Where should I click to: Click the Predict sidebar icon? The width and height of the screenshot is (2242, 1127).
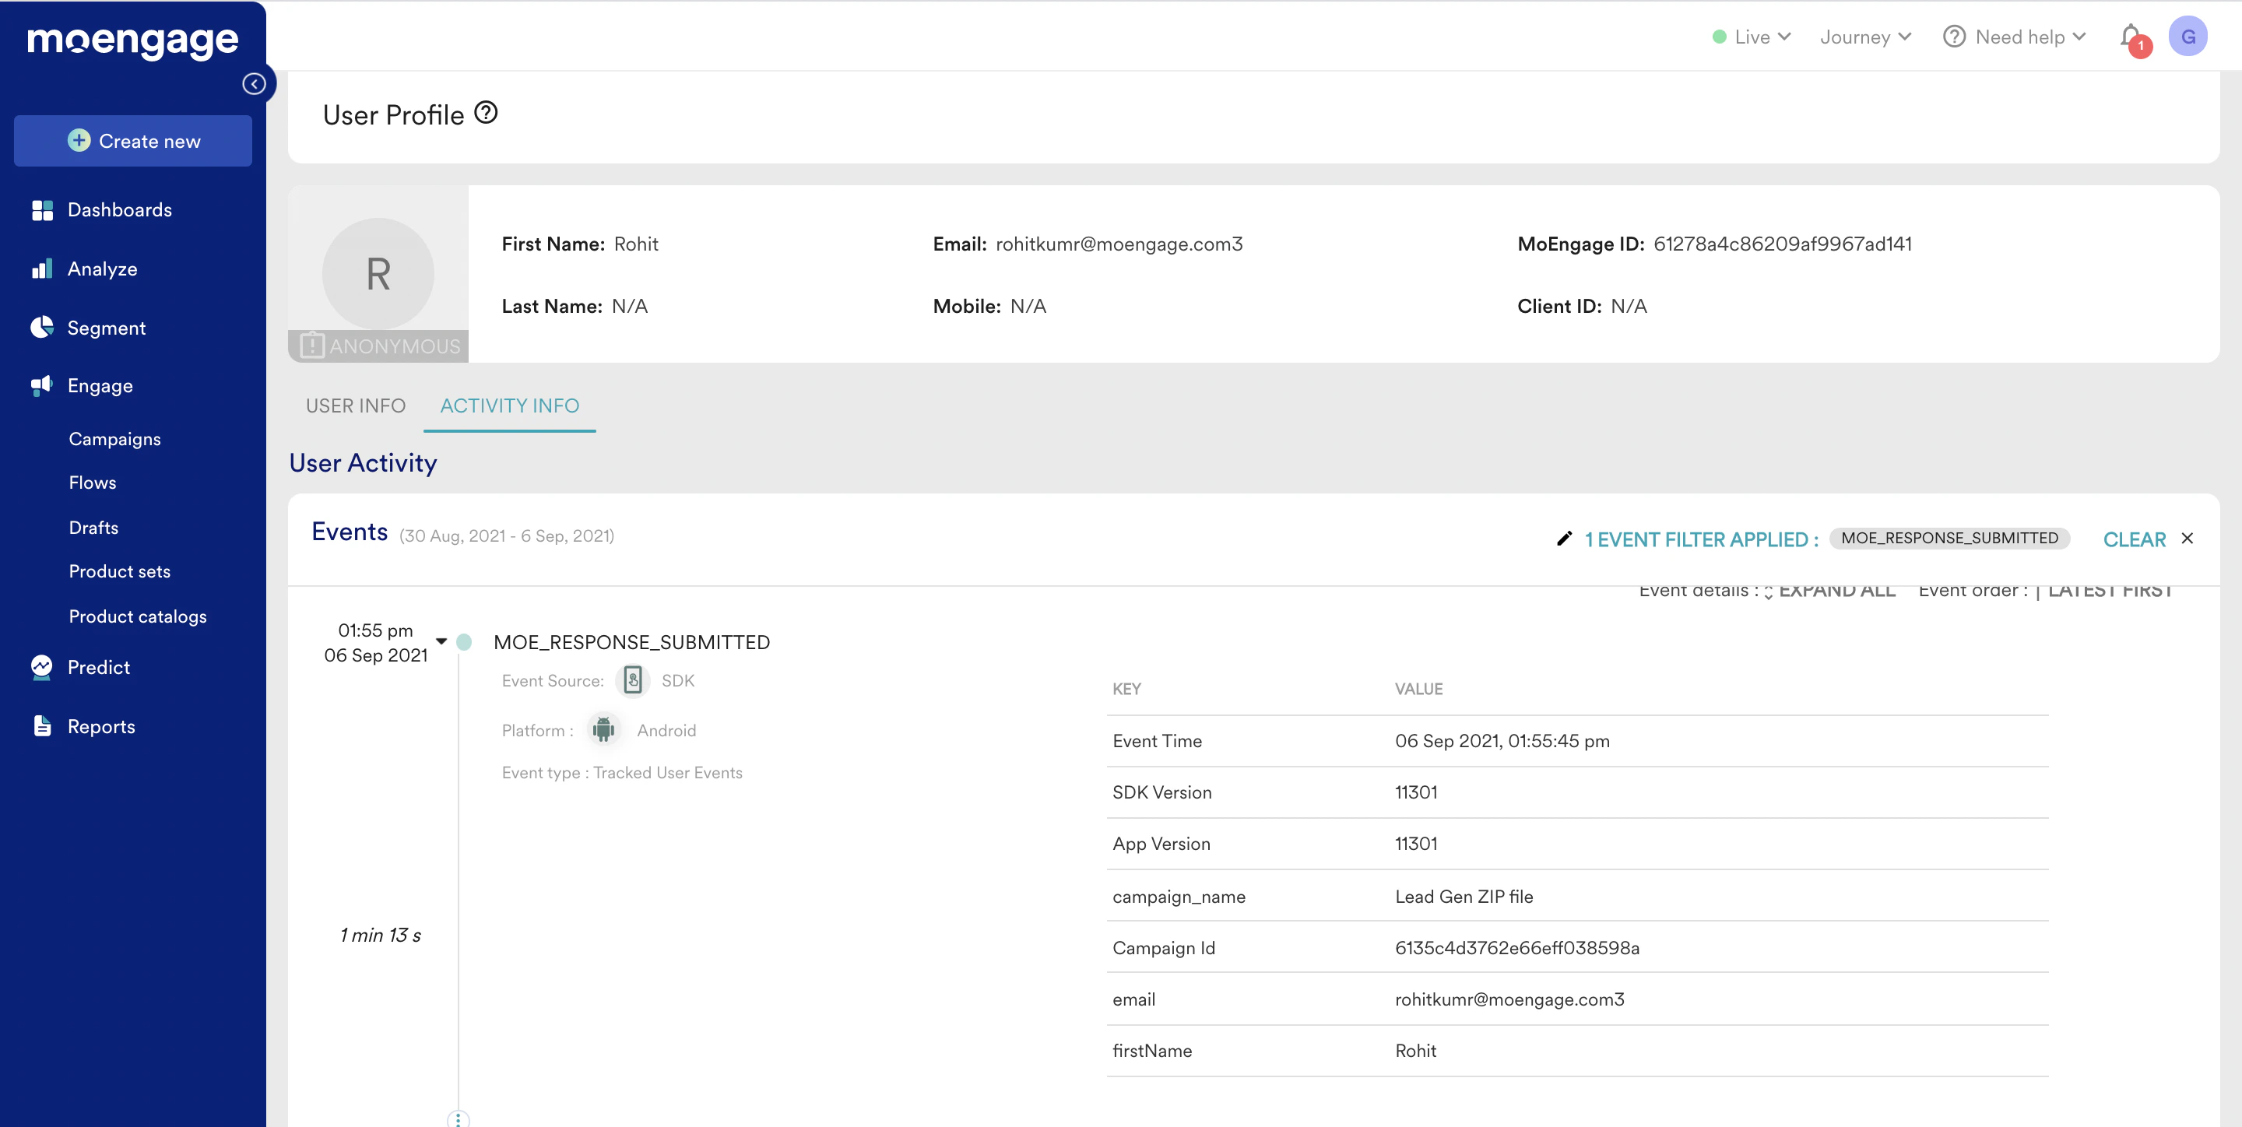42,668
